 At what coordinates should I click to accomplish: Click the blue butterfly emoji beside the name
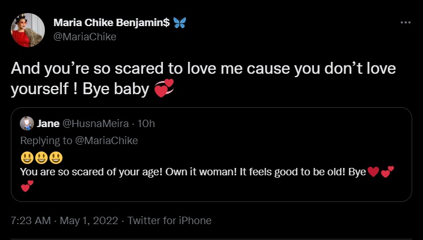point(180,23)
